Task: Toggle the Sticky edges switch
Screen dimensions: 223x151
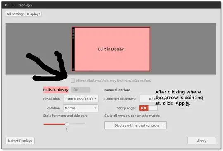Action: point(148,108)
